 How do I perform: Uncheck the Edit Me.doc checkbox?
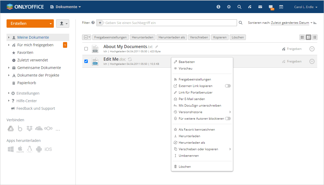pos(86,61)
